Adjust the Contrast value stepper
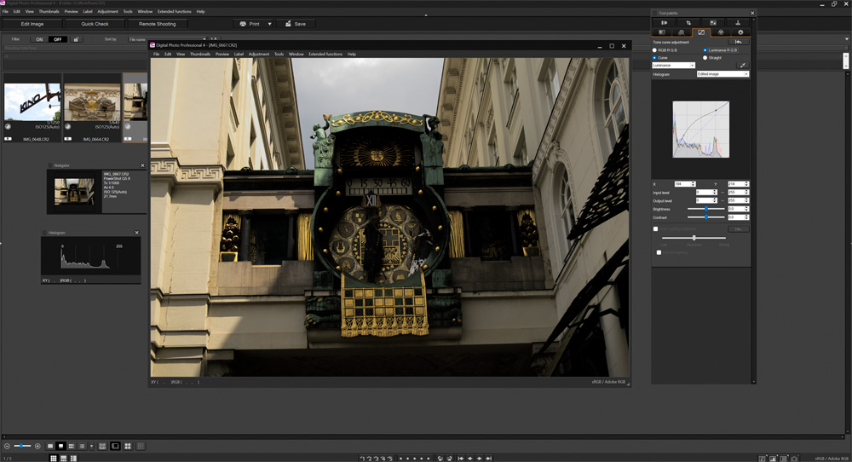This screenshot has width=852, height=462. [747, 217]
